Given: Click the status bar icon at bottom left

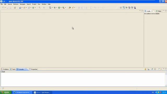Looking at the screenshot, I should 3,89.
